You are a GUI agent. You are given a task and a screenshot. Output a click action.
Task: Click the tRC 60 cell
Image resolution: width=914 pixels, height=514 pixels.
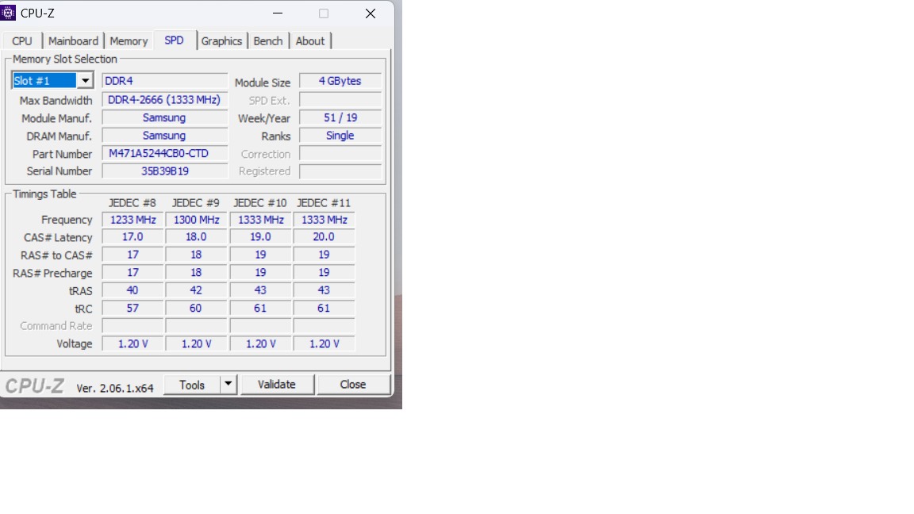[x=197, y=309]
